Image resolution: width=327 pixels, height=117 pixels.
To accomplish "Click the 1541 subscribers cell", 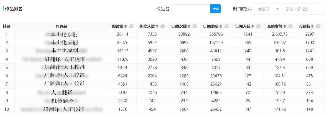I will (248, 34).
